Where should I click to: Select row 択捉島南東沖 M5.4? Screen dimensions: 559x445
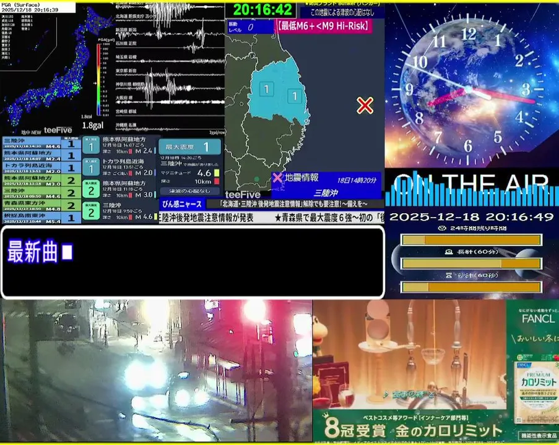(41, 218)
